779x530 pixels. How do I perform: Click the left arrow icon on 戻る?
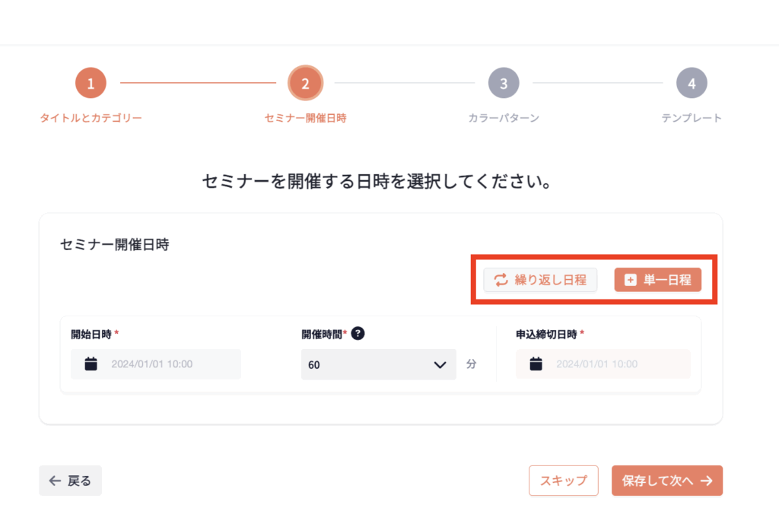[x=55, y=481]
